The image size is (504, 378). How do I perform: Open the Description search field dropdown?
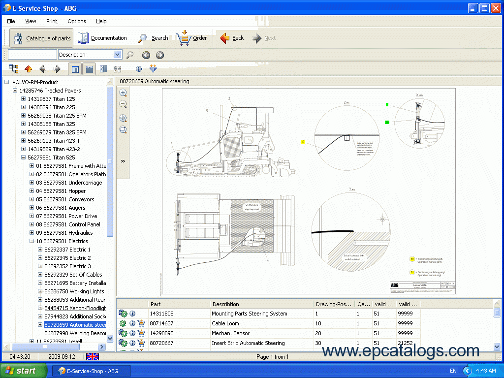[117, 55]
